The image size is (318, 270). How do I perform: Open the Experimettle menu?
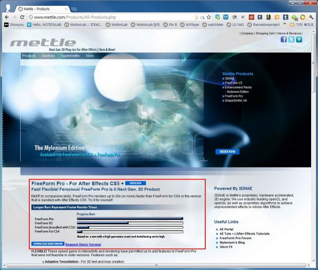pyautogui.click(x=70, y=56)
